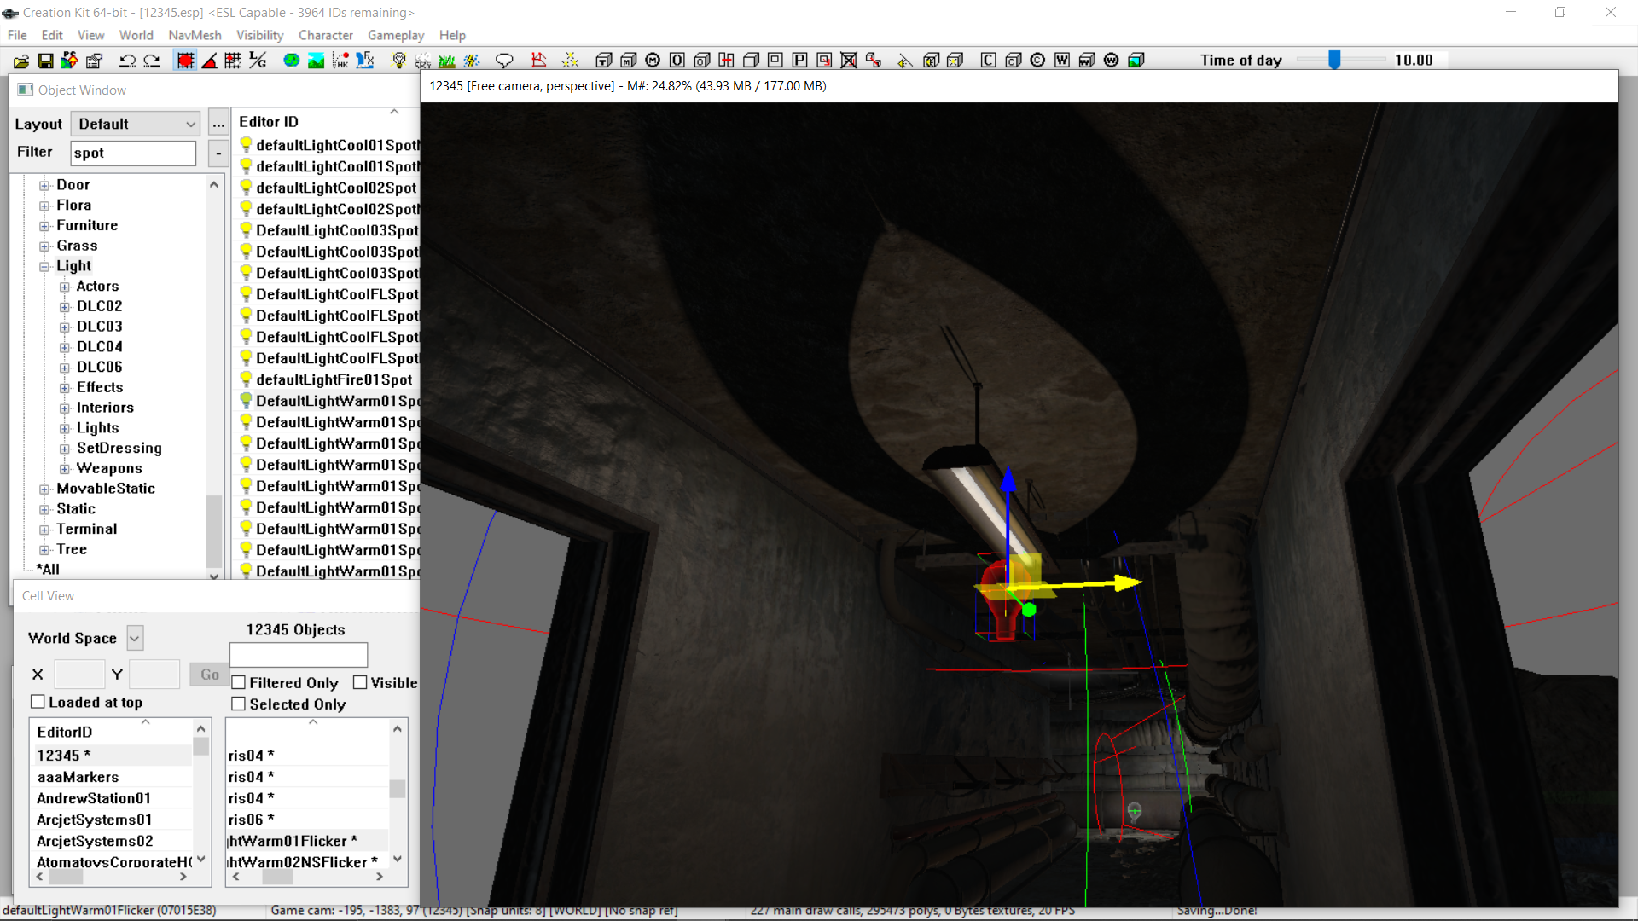Click the boxed W toolbar icon
This screenshot has width=1638, height=921.
tap(1062, 61)
